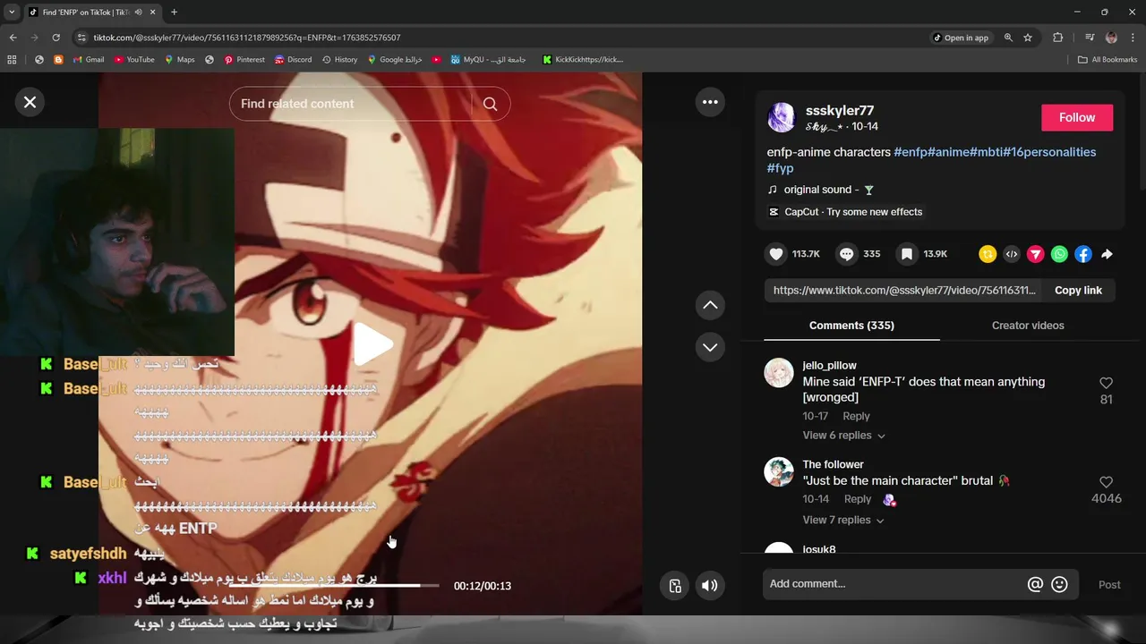Open All Bookmarks folder

[x=1108, y=60]
